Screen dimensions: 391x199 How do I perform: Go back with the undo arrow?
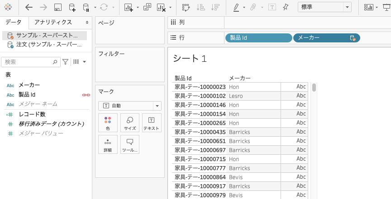(29, 8)
